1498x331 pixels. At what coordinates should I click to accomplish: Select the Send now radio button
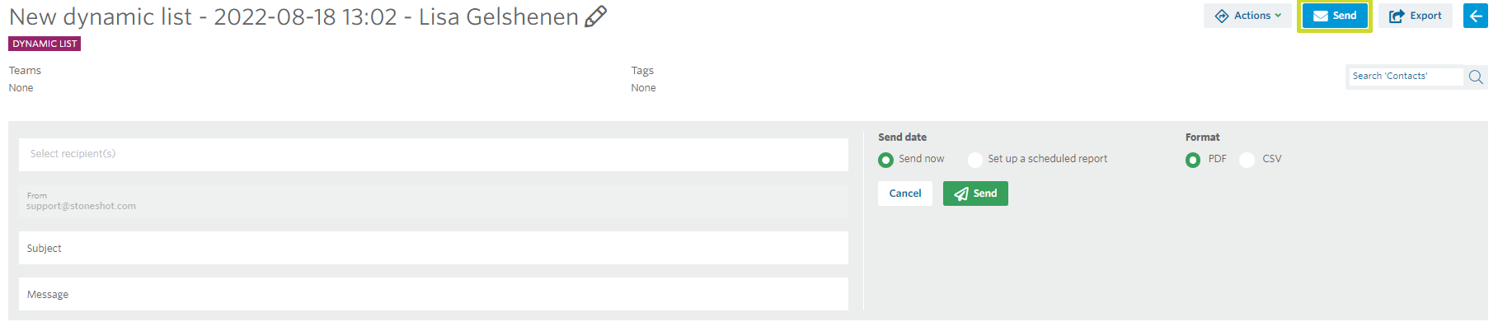[x=885, y=160]
